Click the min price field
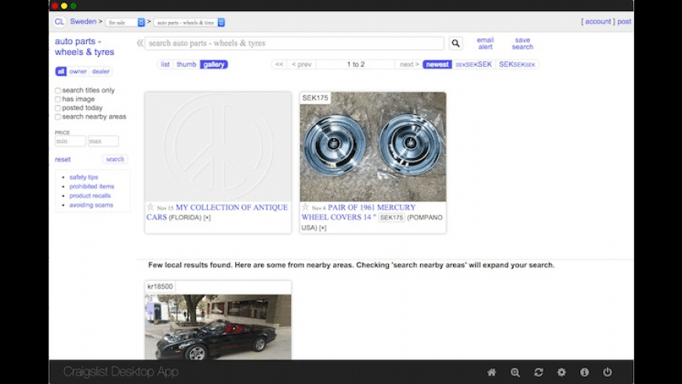The height and width of the screenshot is (384, 682). [70, 141]
